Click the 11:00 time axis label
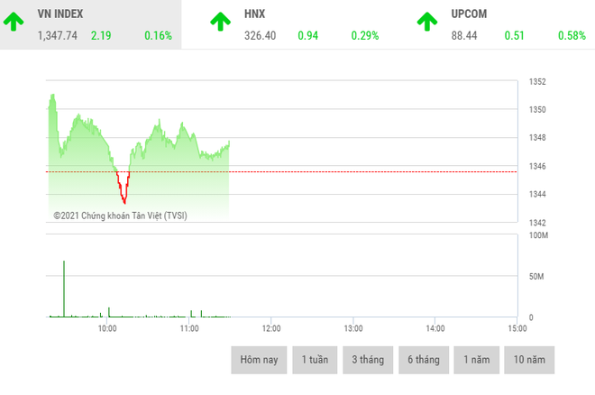595x395 pixels. point(189,329)
